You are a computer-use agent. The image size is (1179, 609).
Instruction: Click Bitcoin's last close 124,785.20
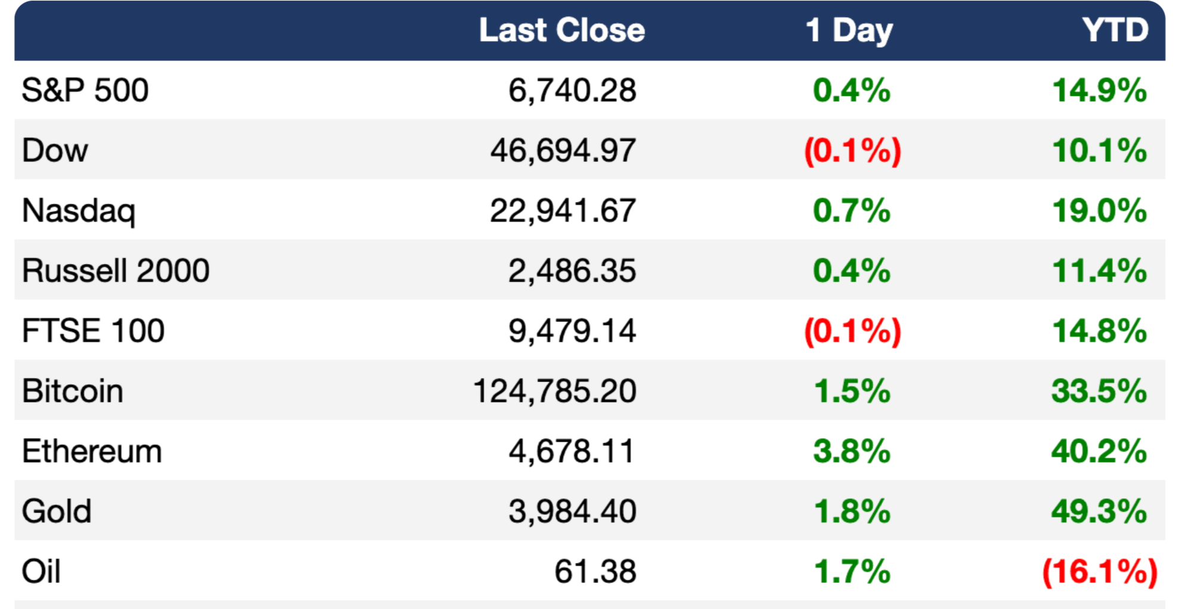[554, 392]
